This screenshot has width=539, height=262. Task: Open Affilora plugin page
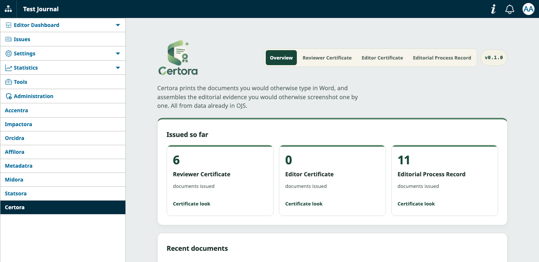63,152
